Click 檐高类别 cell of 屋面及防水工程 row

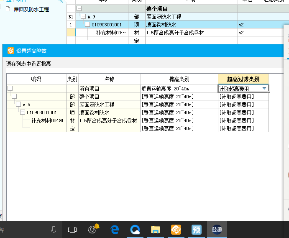[179, 104]
